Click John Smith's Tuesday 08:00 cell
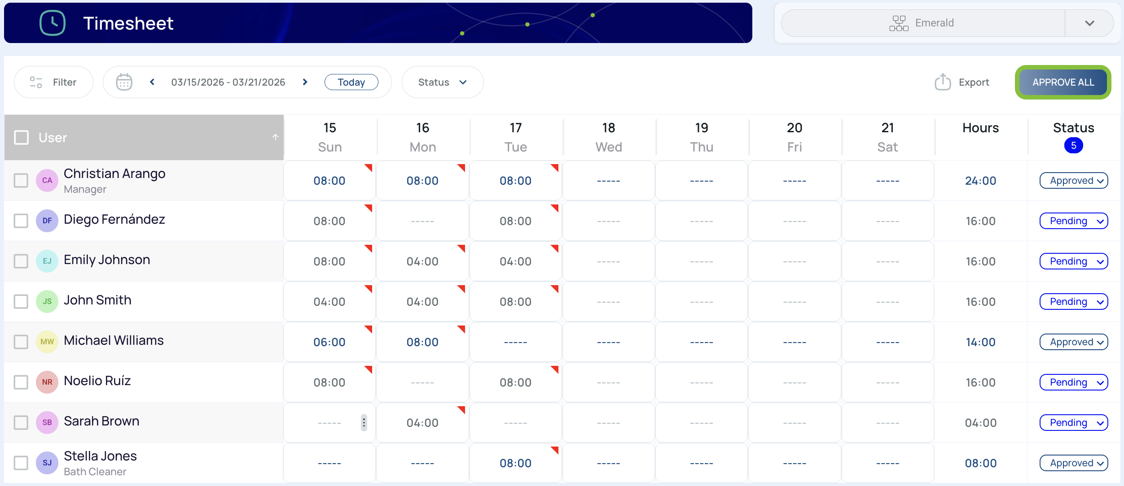 click(x=515, y=302)
